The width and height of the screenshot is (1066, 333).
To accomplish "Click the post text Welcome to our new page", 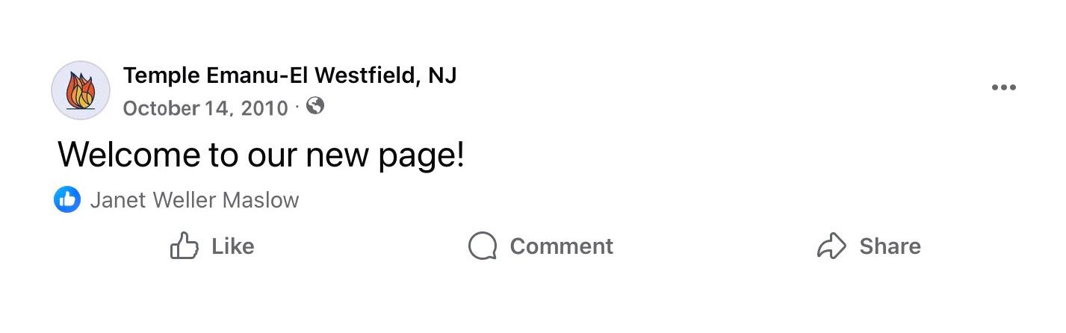I will coord(261,155).
